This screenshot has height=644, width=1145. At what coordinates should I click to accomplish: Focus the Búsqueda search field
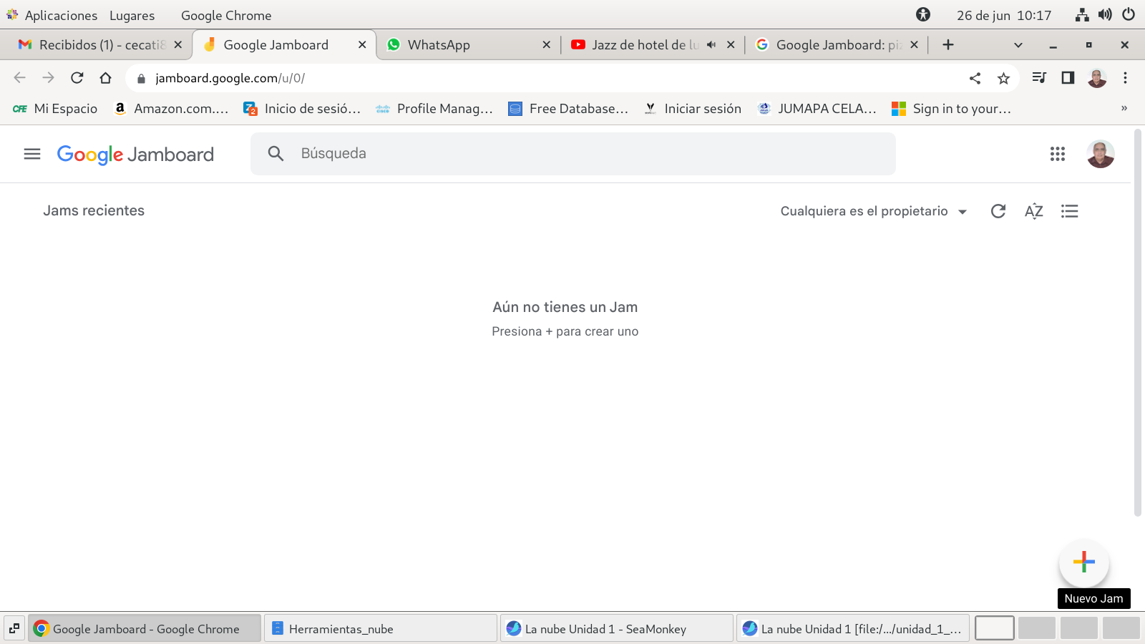(572, 154)
